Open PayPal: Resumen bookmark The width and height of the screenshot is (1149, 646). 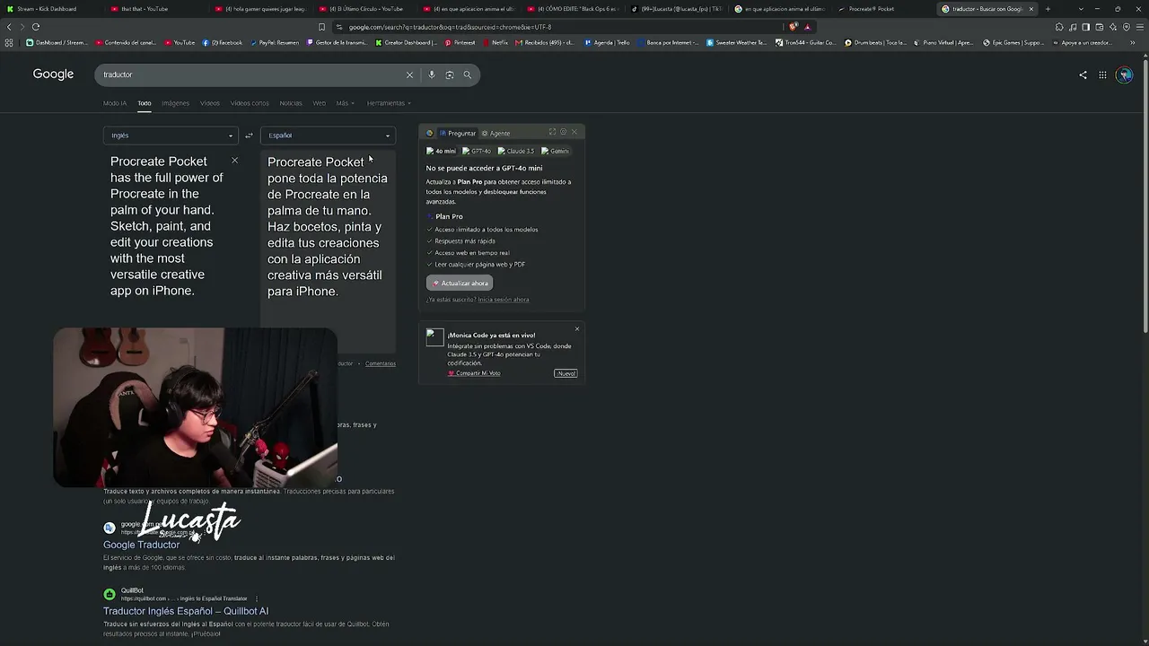click(x=275, y=42)
